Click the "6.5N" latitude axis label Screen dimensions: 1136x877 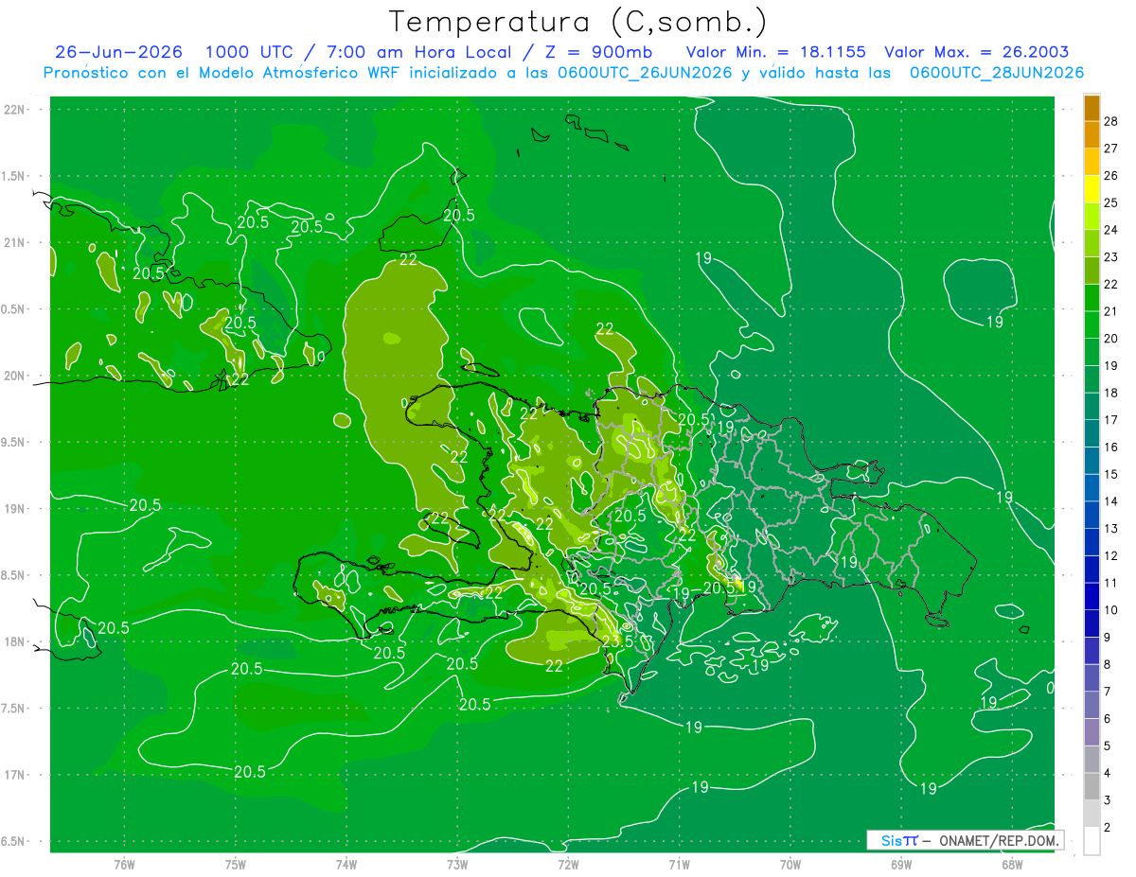click(x=13, y=841)
